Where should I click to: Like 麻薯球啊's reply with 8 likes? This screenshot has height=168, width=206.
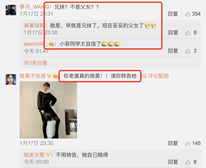click(x=188, y=33)
